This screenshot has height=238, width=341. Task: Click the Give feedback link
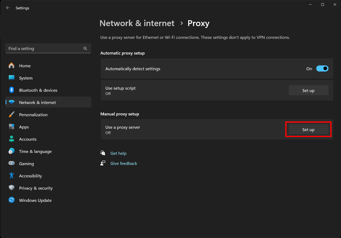pos(124,163)
